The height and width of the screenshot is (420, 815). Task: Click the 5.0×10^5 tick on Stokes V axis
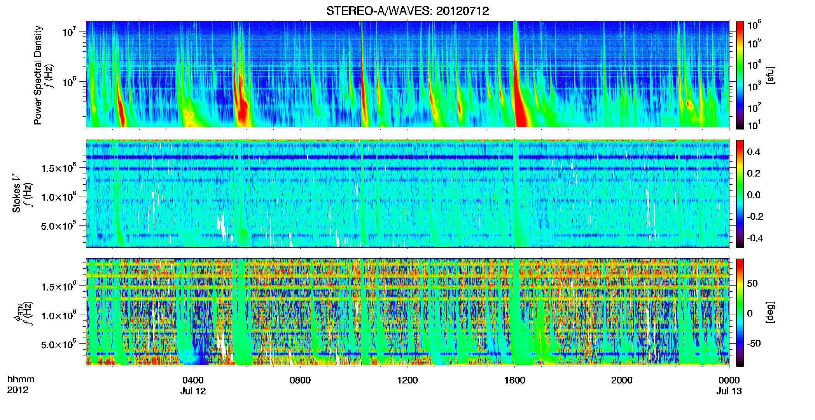(59, 225)
